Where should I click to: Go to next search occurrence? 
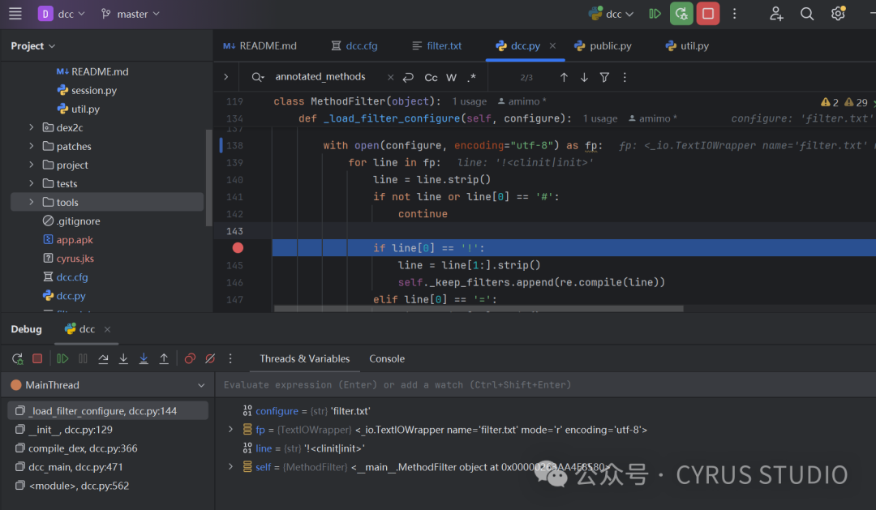point(584,77)
